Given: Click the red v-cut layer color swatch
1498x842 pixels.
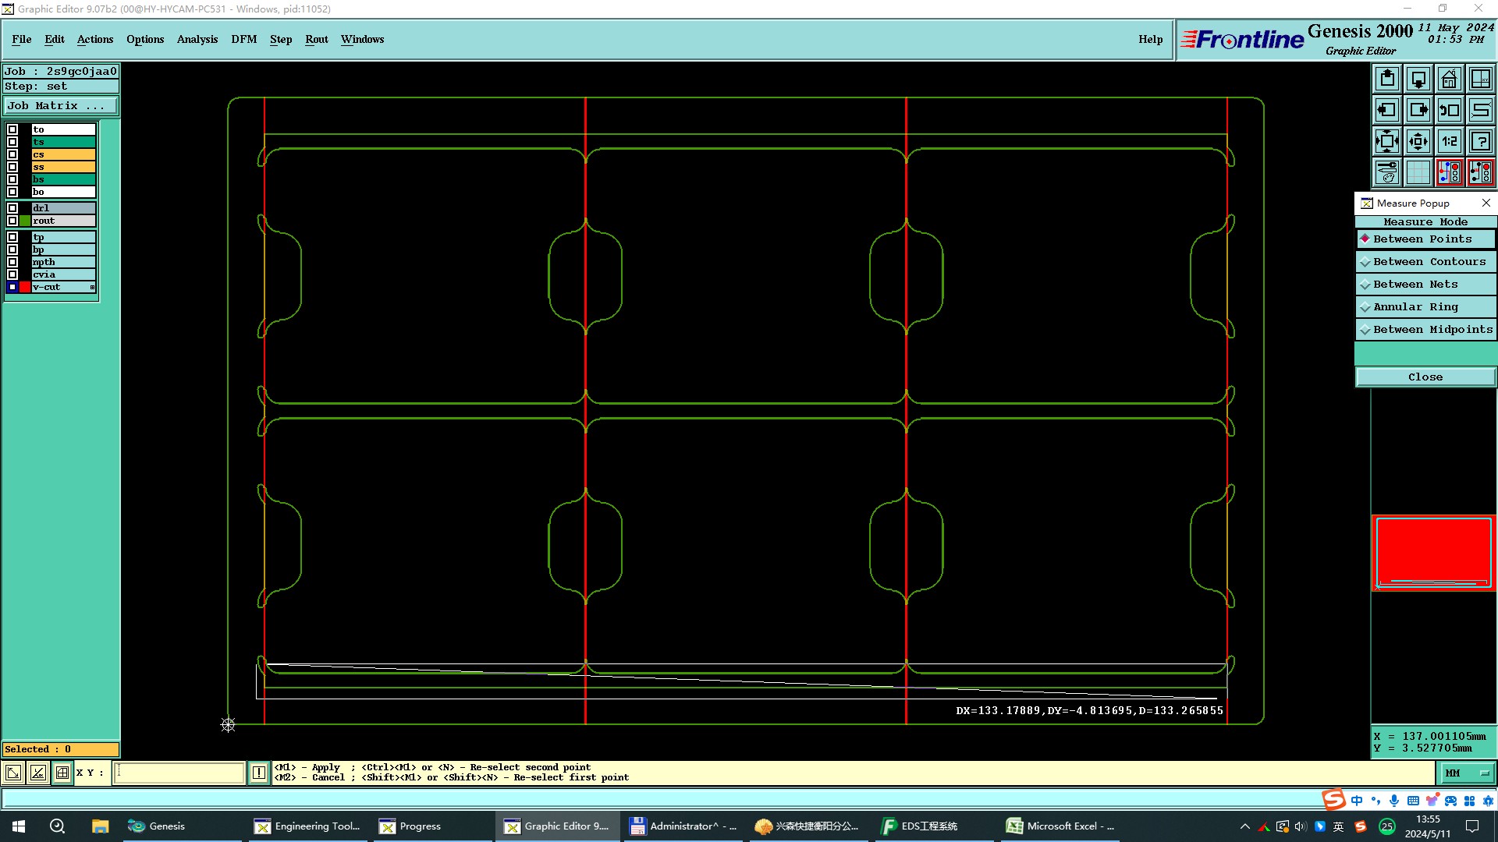Looking at the screenshot, I should click(25, 288).
